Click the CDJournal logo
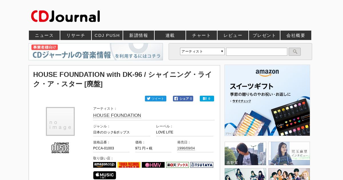This screenshot has height=180, width=343. [x=65, y=16]
